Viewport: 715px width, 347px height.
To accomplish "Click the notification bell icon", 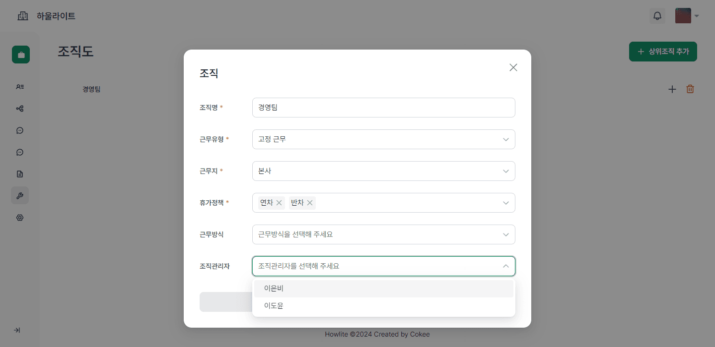I will pyautogui.click(x=657, y=16).
